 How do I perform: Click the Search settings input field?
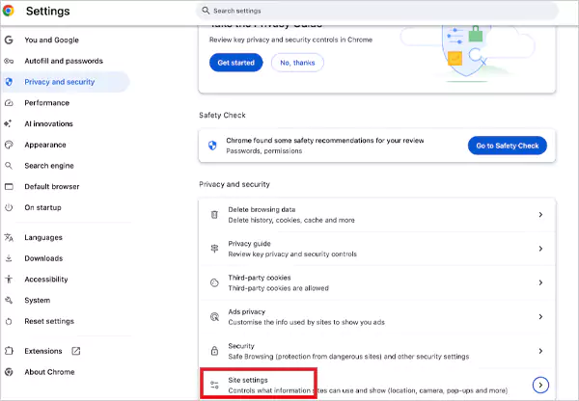point(376,11)
